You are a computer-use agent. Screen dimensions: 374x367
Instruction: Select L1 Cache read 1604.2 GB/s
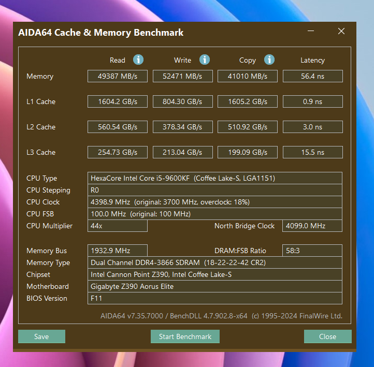pyautogui.click(x=118, y=101)
